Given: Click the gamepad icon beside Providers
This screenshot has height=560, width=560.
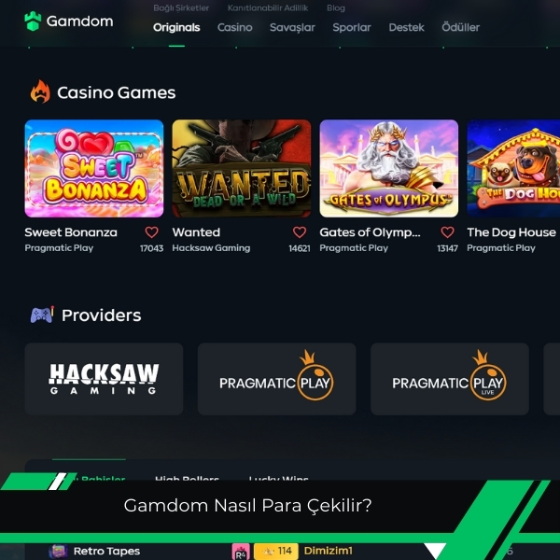Looking at the screenshot, I should tap(42, 315).
